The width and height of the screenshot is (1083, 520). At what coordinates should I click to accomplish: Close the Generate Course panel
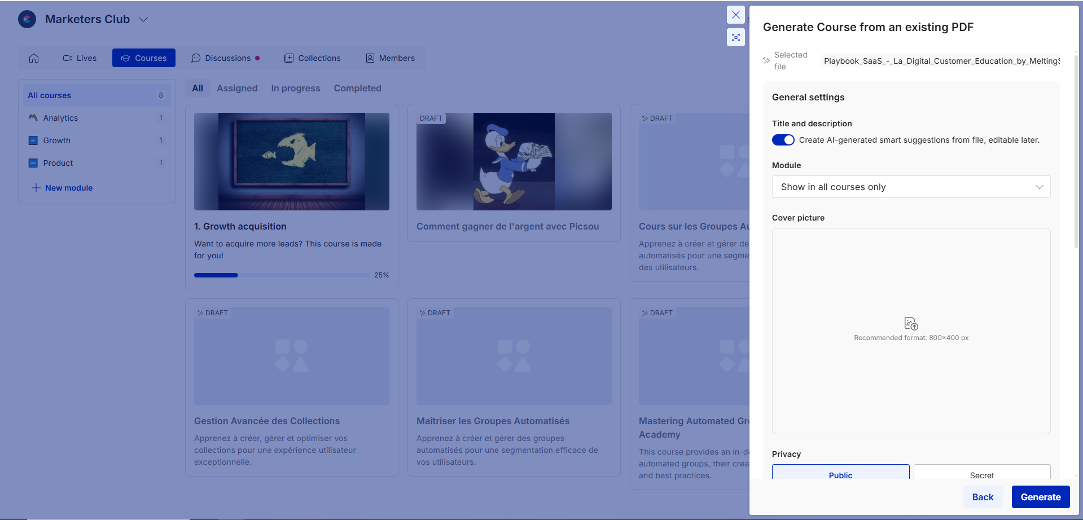click(x=735, y=15)
